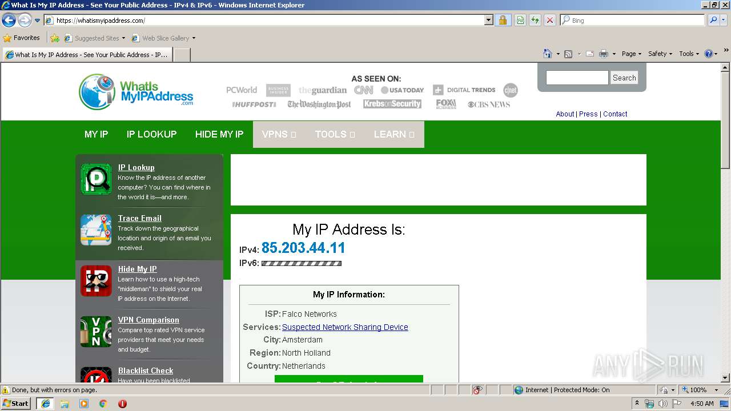Open Chrome from the taskbar
Screen dimensions: 731x411
pos(103,404)
